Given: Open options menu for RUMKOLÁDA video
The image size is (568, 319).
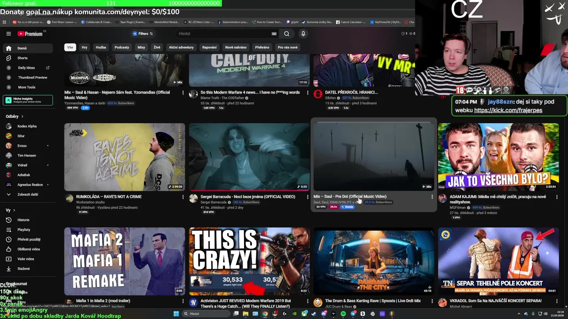Looking at the screenshot, I should (x=183, y=197).
